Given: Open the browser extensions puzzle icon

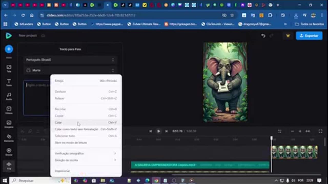Looking at the screenshot, I should click(x=270, y=15).
